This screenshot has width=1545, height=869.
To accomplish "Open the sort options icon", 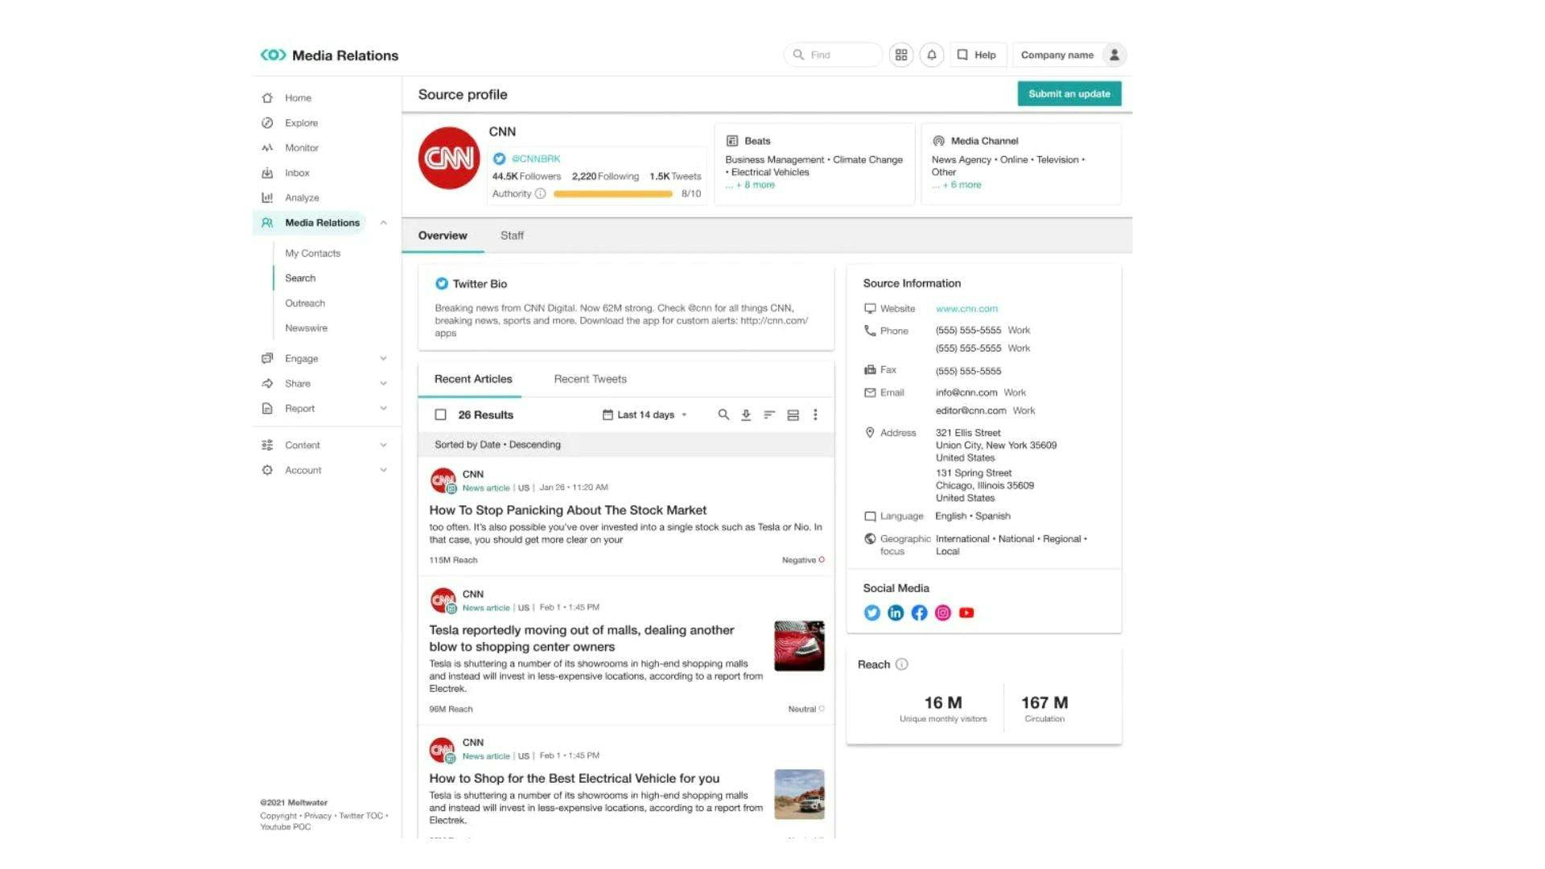I will [769, 415].
